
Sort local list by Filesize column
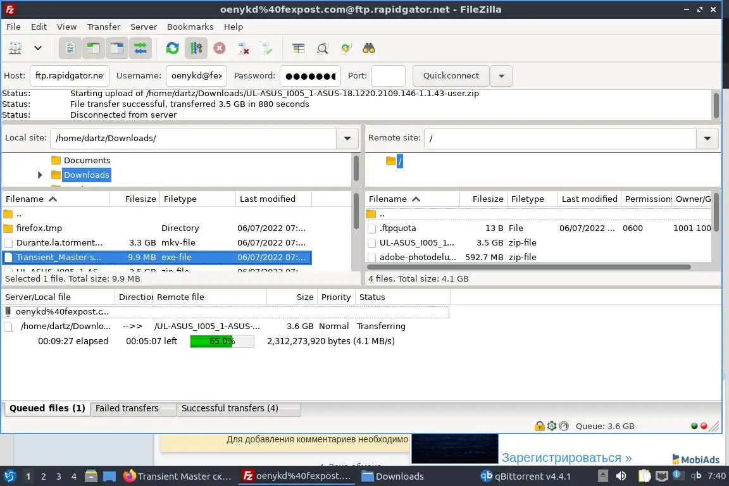tap(135, 199)
